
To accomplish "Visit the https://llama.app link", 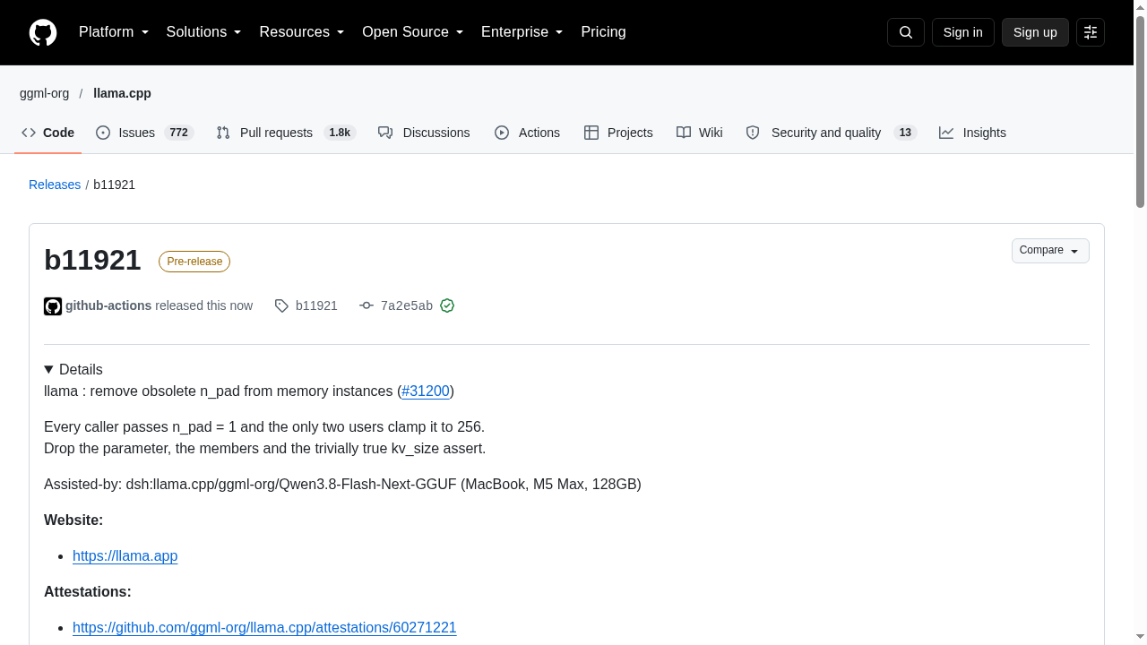I will pyautogui.click(x=125, y=556).
